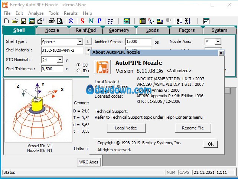Expand the Shell Type dropdown
Image resolution: width=238 pixels, height=179 pixels.
coord(80,41)
